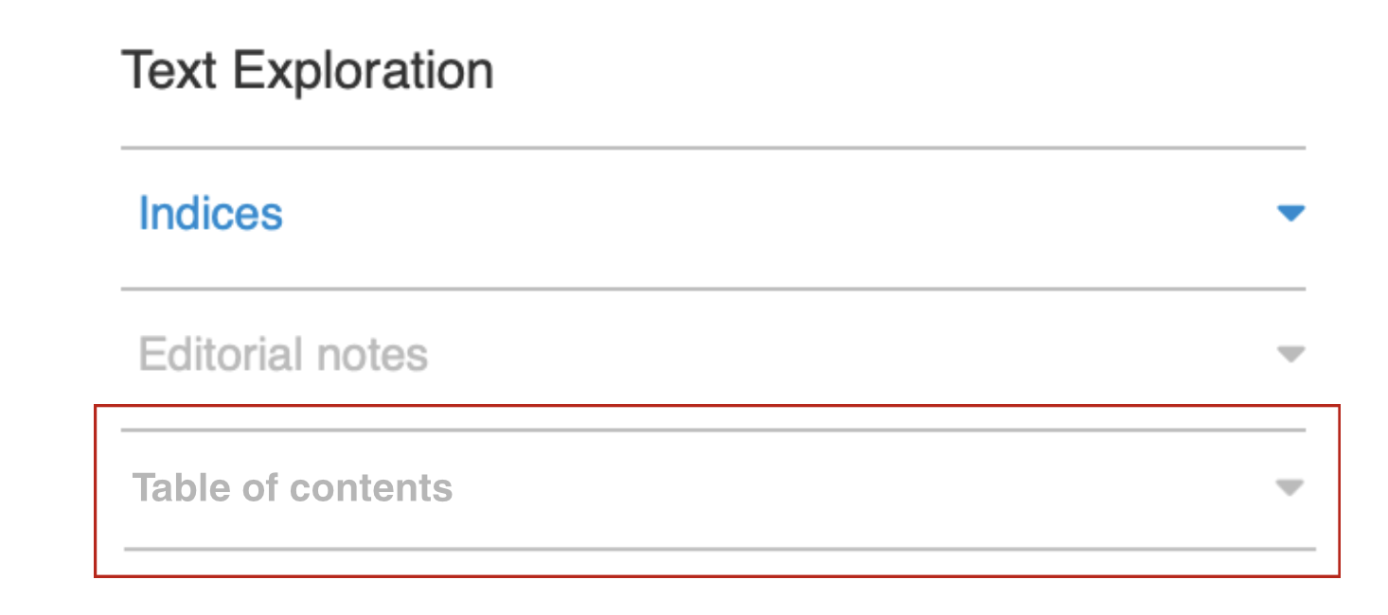Toggle the Table of contents accordion row
This screenshot has height=615, width=1388.
pyautogui.click(x=712, y=488)
